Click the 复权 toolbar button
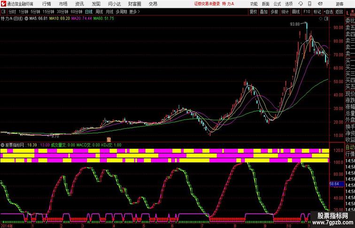This screenshot has height=228, width=355. click(x=253, y=12)
